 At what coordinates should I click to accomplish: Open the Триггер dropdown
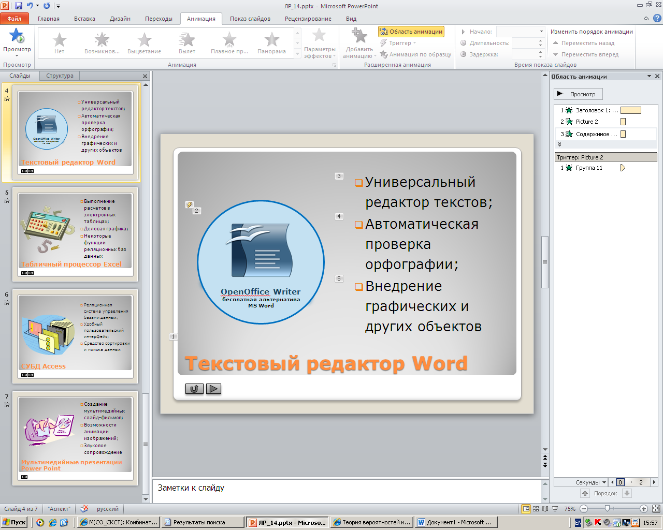(x=398, y=43)
